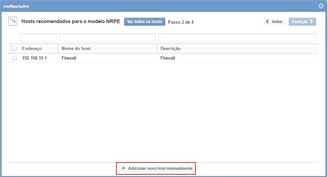
Task: Click the Passo 2 de 4 step indicator
Action: [x=181, y=22]
